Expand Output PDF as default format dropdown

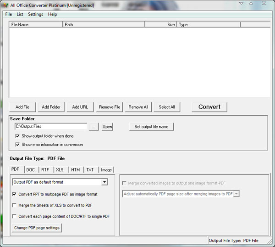coord(104,182)
